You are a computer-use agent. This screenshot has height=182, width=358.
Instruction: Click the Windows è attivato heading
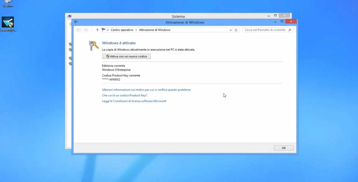[119, 43]
